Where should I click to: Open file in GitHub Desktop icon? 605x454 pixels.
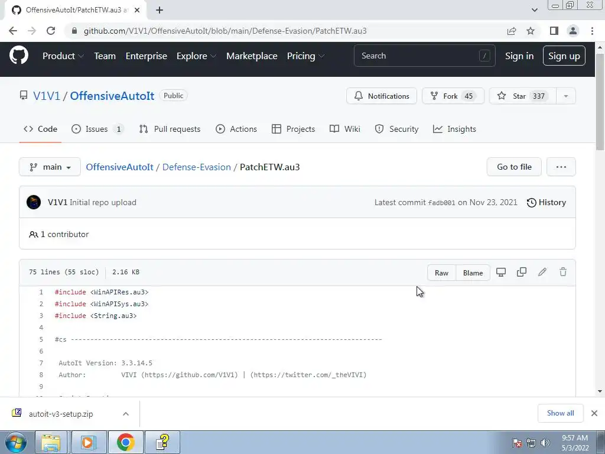click(501, 272)
